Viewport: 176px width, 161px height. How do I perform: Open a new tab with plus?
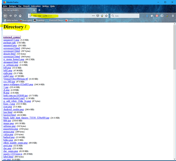[x=39, y=10]
